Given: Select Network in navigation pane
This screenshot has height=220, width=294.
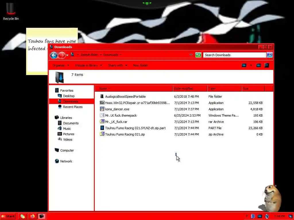Looking at the screenshot, I should [66, 161].
